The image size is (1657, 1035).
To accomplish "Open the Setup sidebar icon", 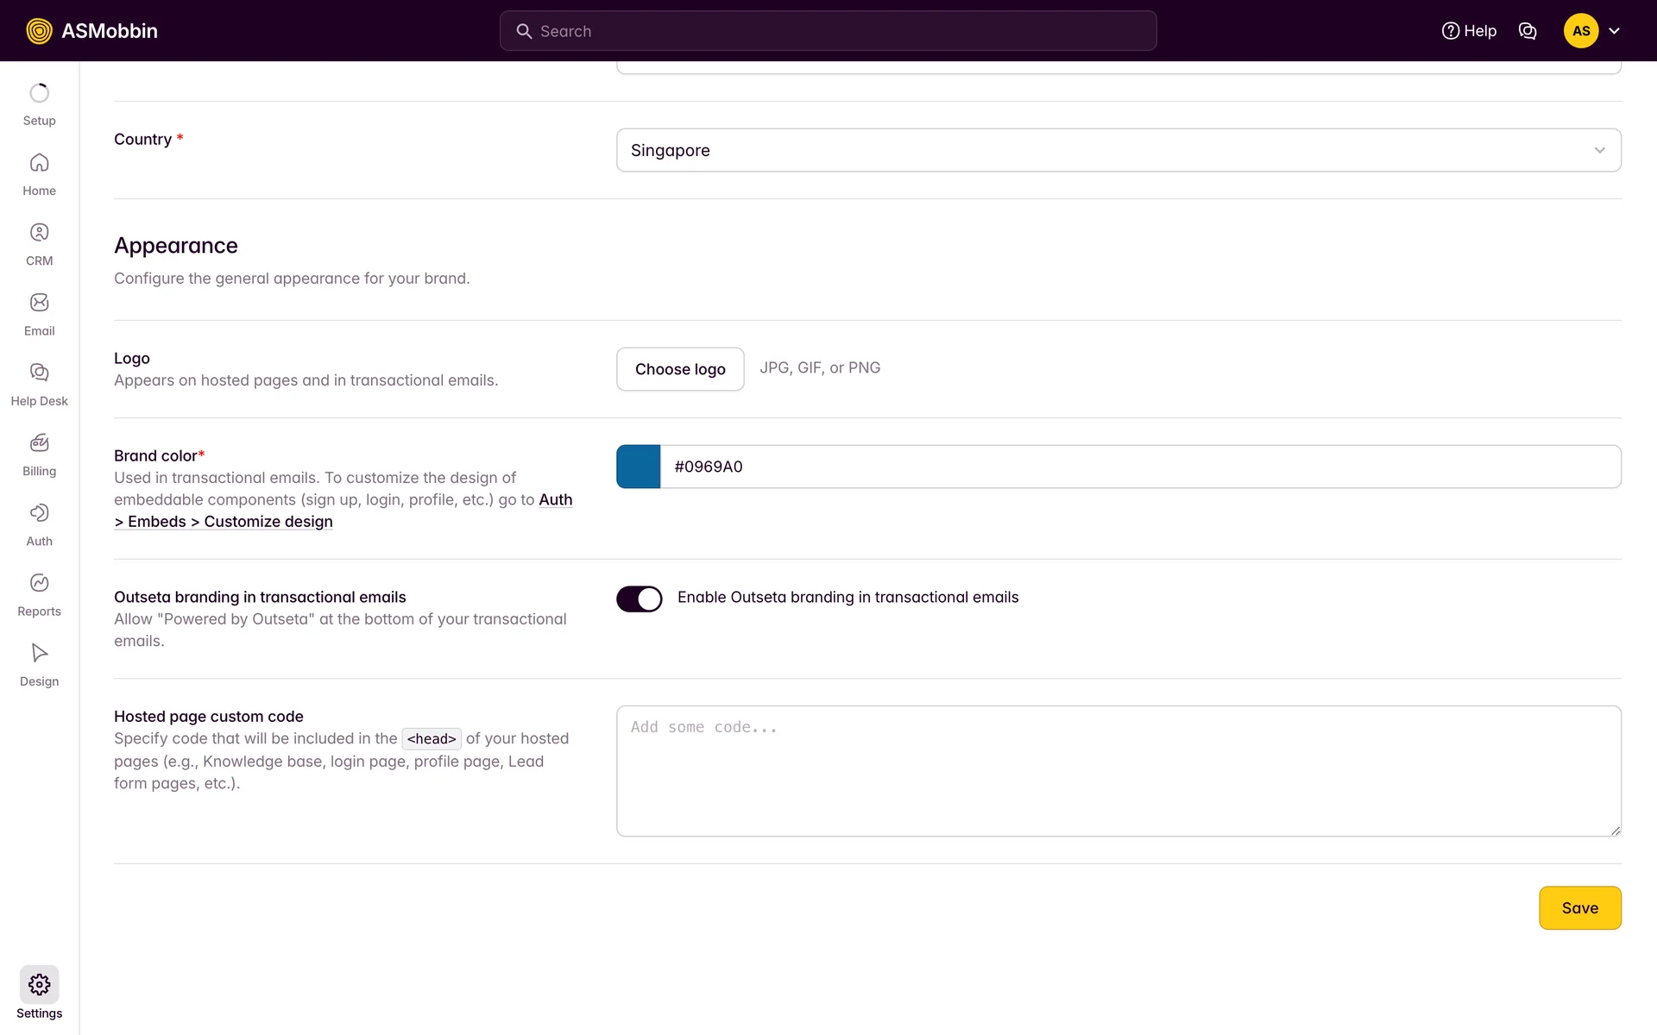I will pyautogui.click(x=39, y=93).
